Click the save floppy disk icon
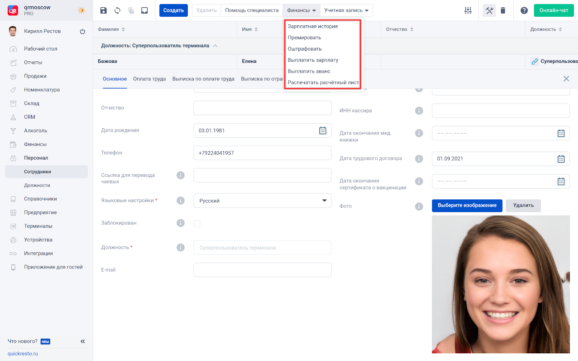The width and height of the screenshot is (578, 361). point(104,10)
